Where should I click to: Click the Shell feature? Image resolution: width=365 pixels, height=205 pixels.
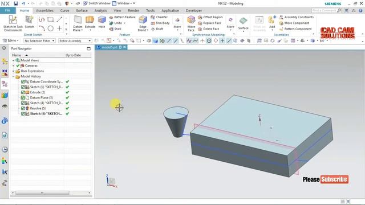click(x=115, y=29)
